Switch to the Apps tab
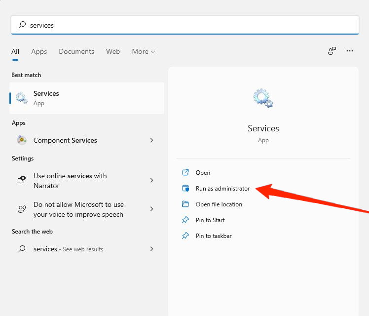The width and height of the screenshot is (369, 316). click(x=39, y=51)
